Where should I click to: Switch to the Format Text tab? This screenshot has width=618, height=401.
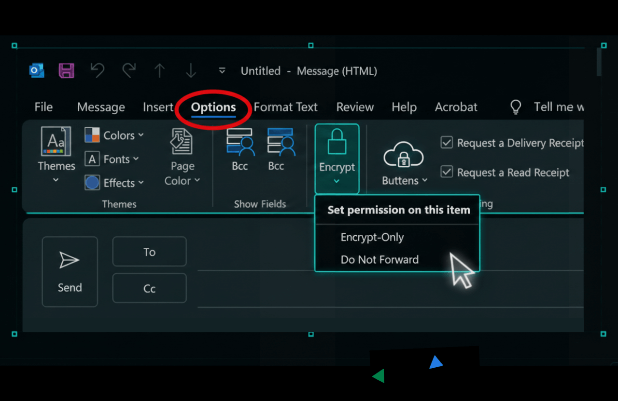click(285, 107)
